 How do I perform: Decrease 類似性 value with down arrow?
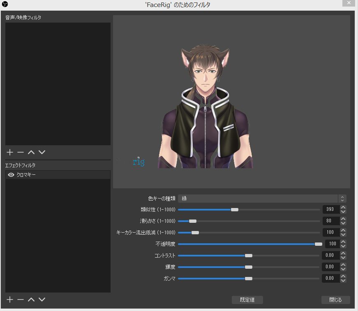tap(343, 211)
